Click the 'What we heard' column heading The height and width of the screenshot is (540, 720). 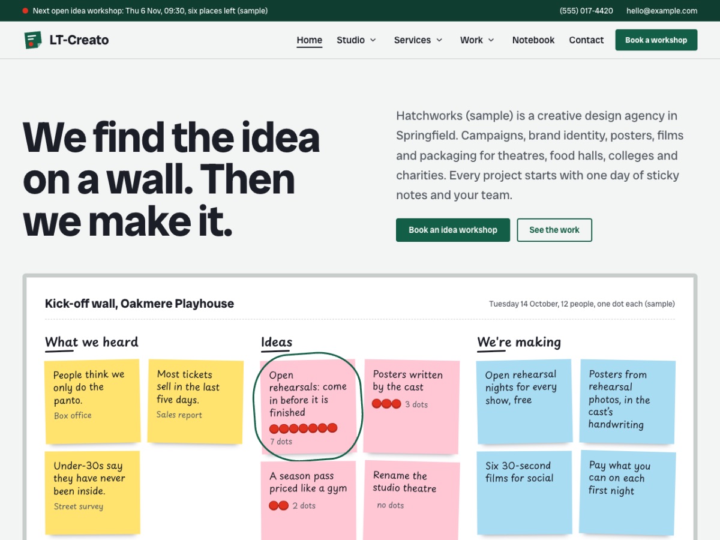(92, 342)
